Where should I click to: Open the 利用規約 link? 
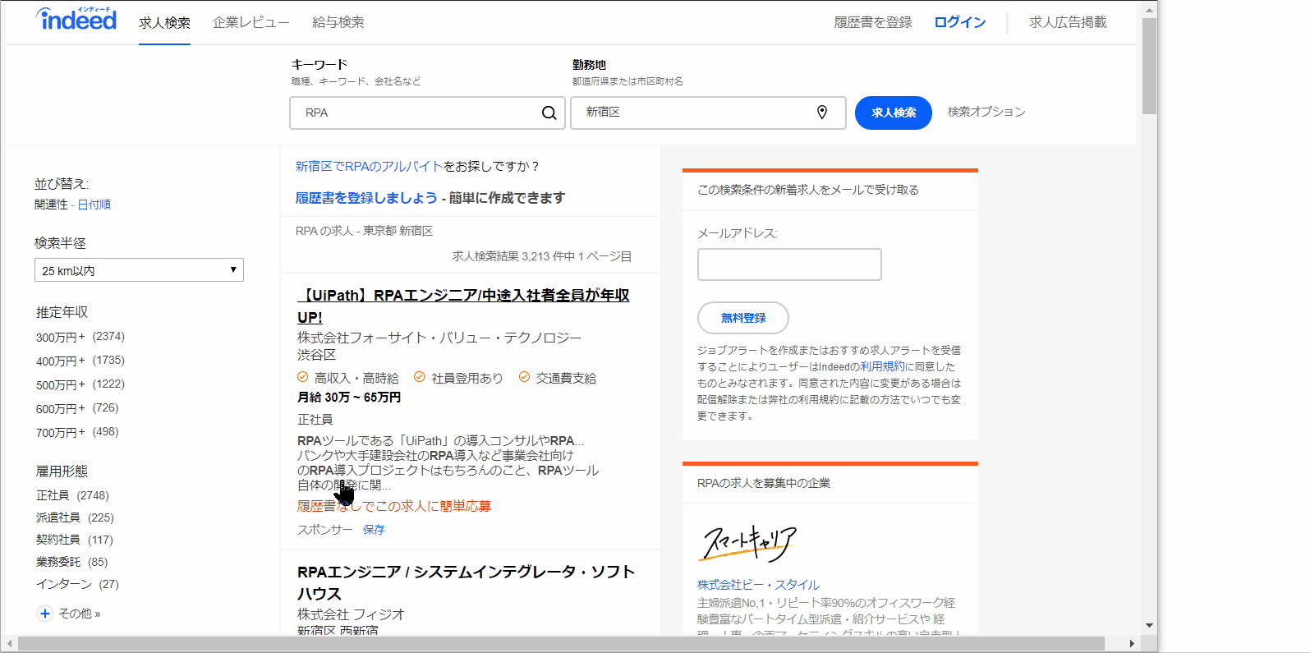pyautogui.click(x=882, y=366)
